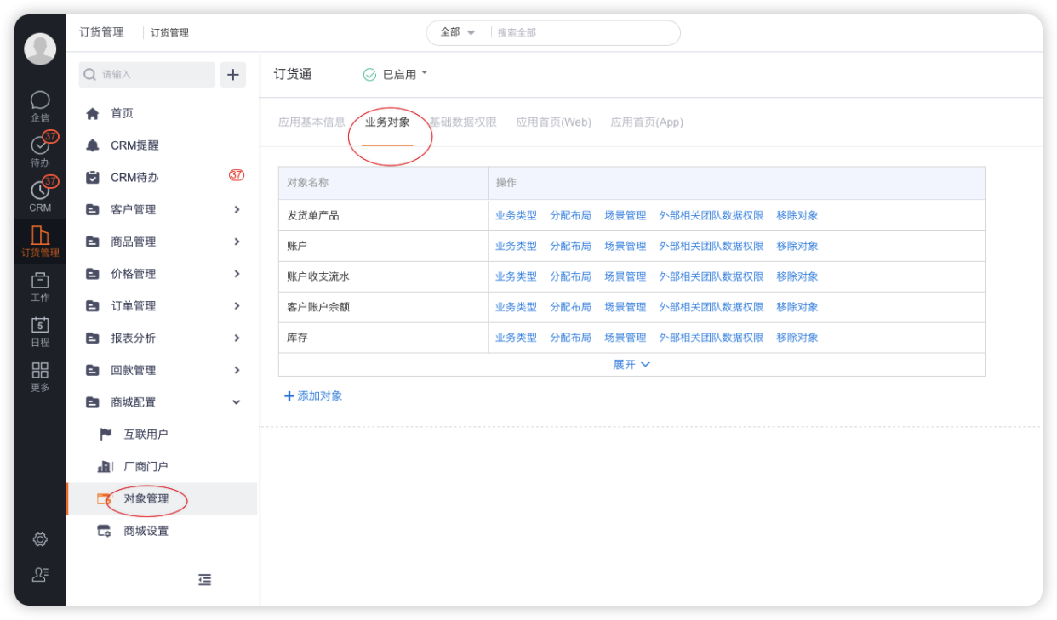
Task: Click the 厂商门户 building icon
Action: pyautogui.click(x=106, y=466)
